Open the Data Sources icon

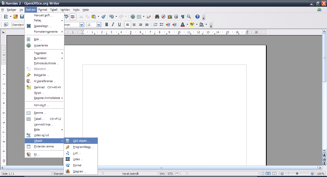[x=176, y=17]
